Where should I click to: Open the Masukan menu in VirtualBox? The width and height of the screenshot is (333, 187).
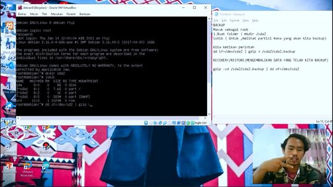[x=57, y=14]
